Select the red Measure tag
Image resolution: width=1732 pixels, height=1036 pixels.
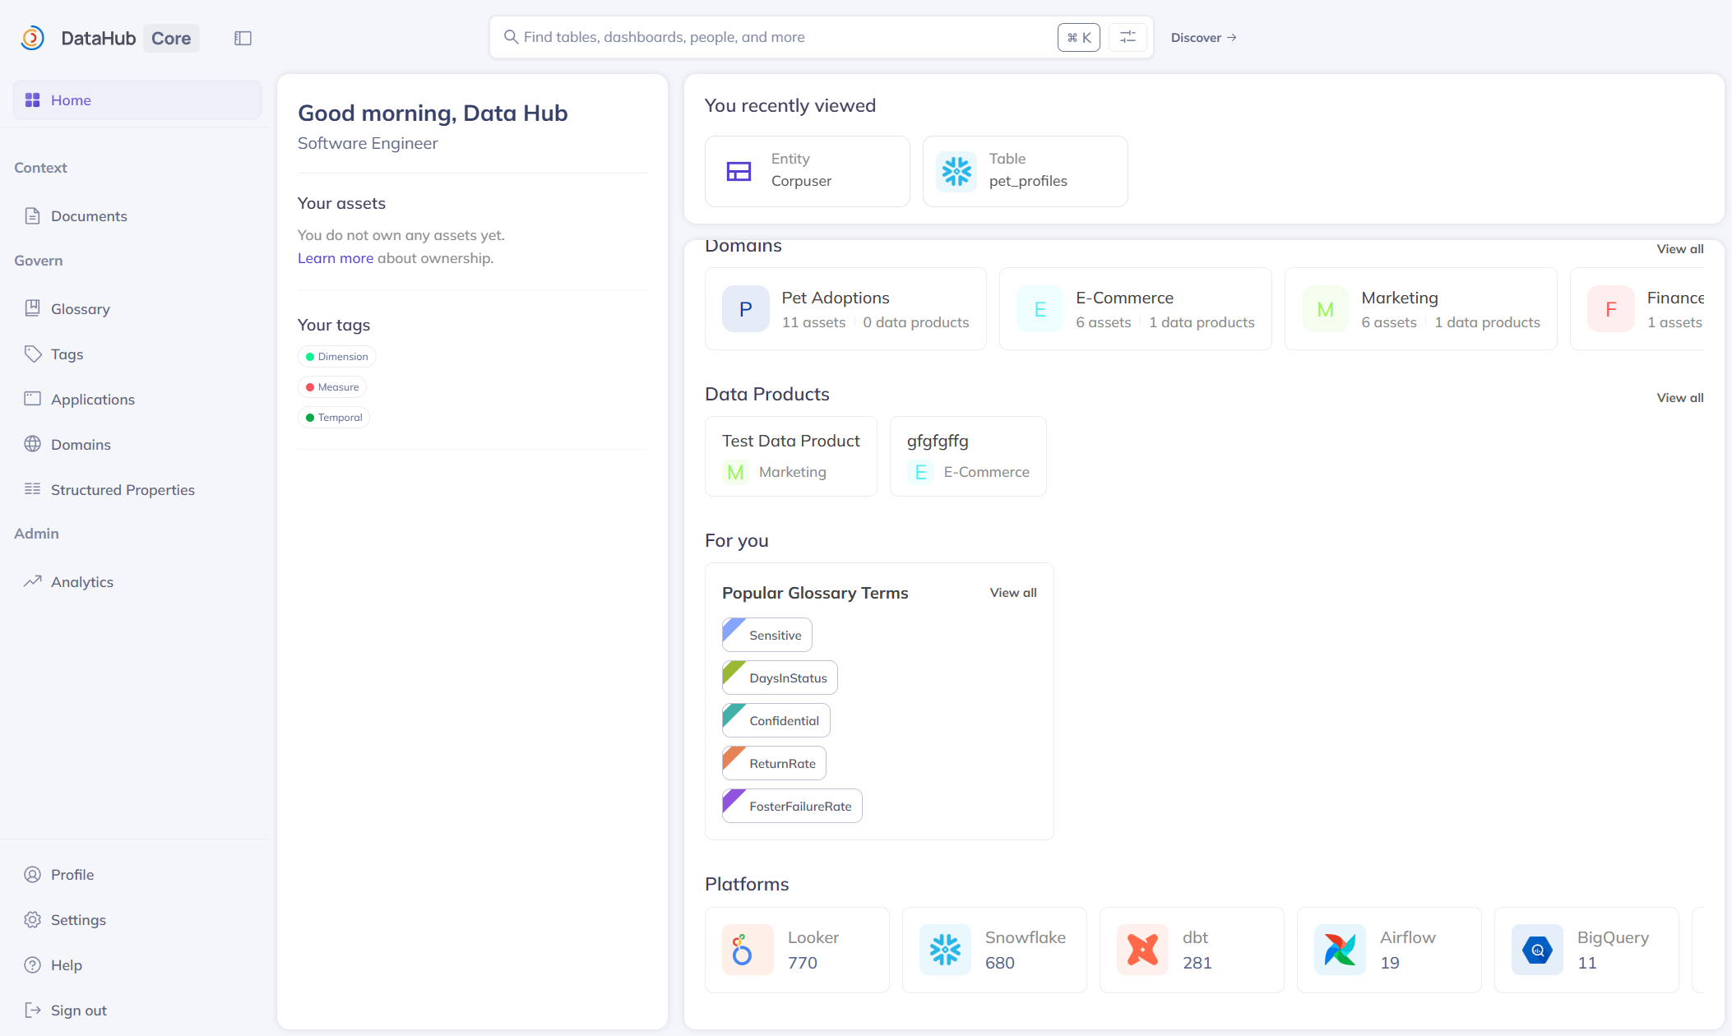(332, 387)
